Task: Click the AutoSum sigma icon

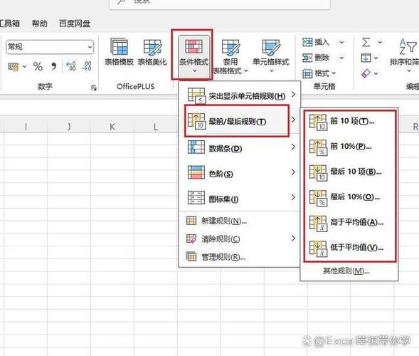Action: (366, 42)
